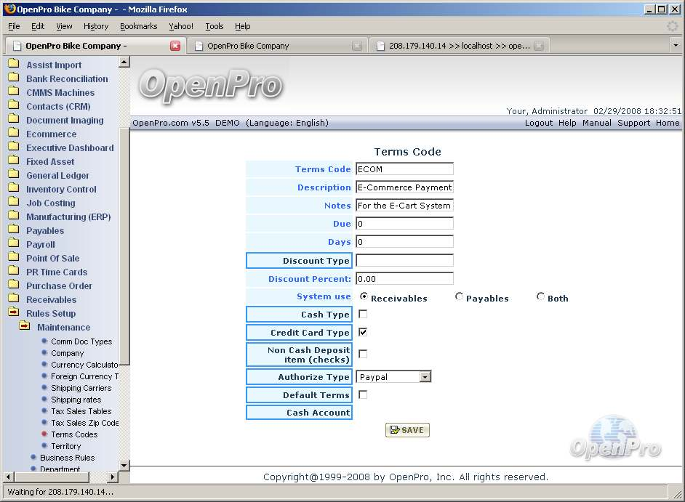Viewport: 685px width, 502px height.
Task: Uncheck the Credit Card Type checkbox
Action: tap(363, 332)
